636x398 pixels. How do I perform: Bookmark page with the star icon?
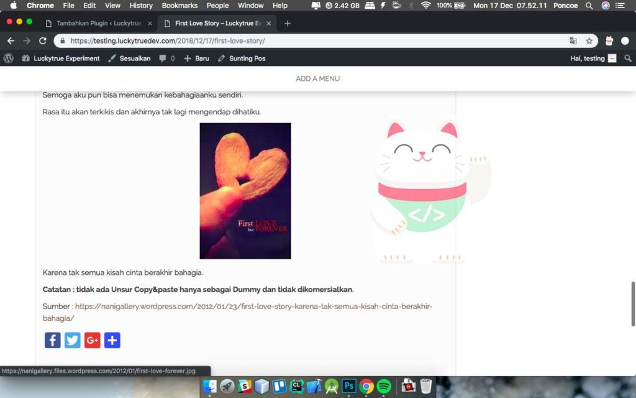tap(589, 41)
